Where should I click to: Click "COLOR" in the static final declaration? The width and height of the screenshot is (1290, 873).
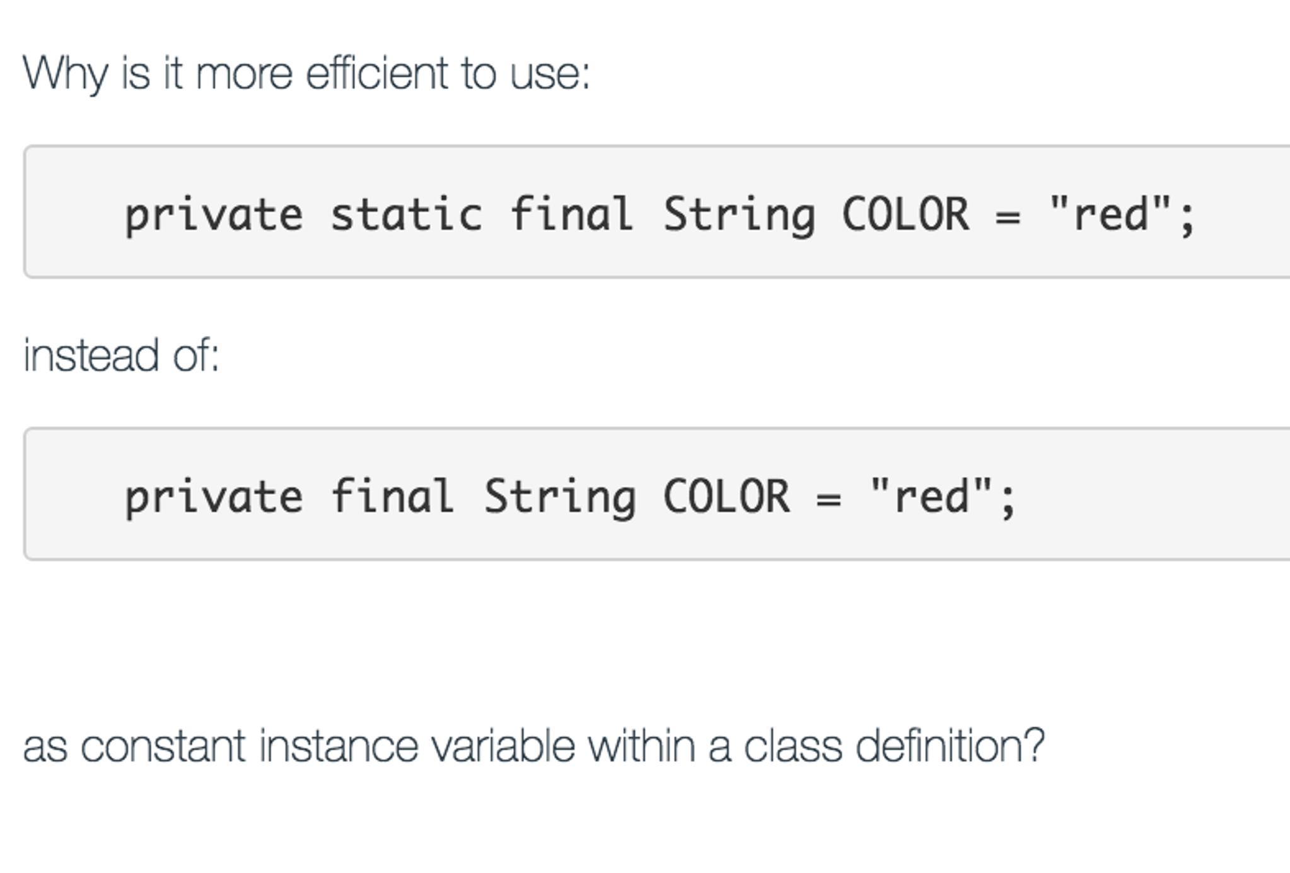[905, 214]
